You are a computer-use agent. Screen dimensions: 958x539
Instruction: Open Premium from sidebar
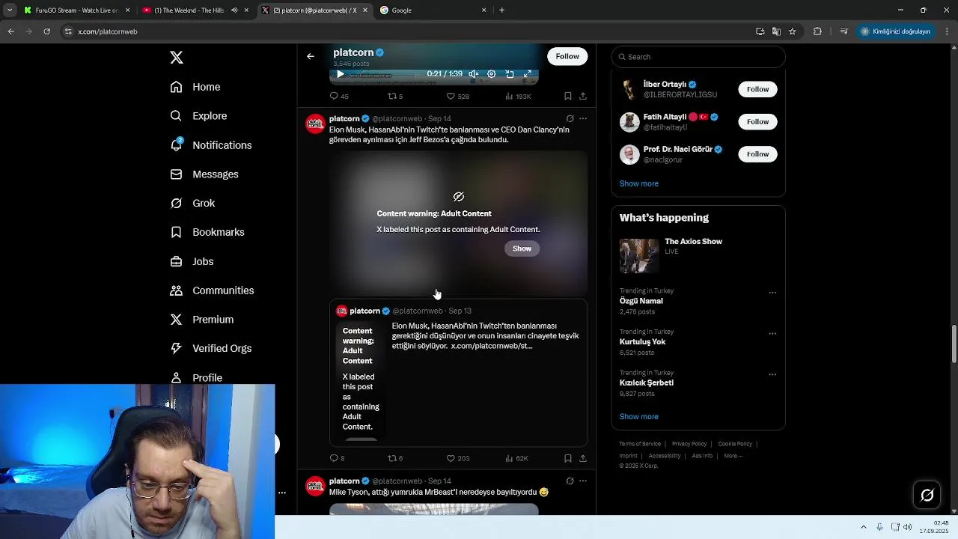pyautogui.click(x=202, y=320)
